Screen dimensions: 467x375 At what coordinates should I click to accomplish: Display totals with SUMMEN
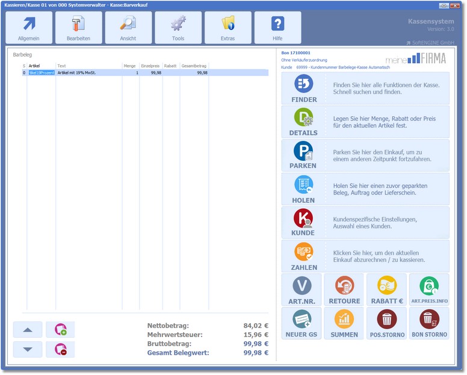point(344,323)
